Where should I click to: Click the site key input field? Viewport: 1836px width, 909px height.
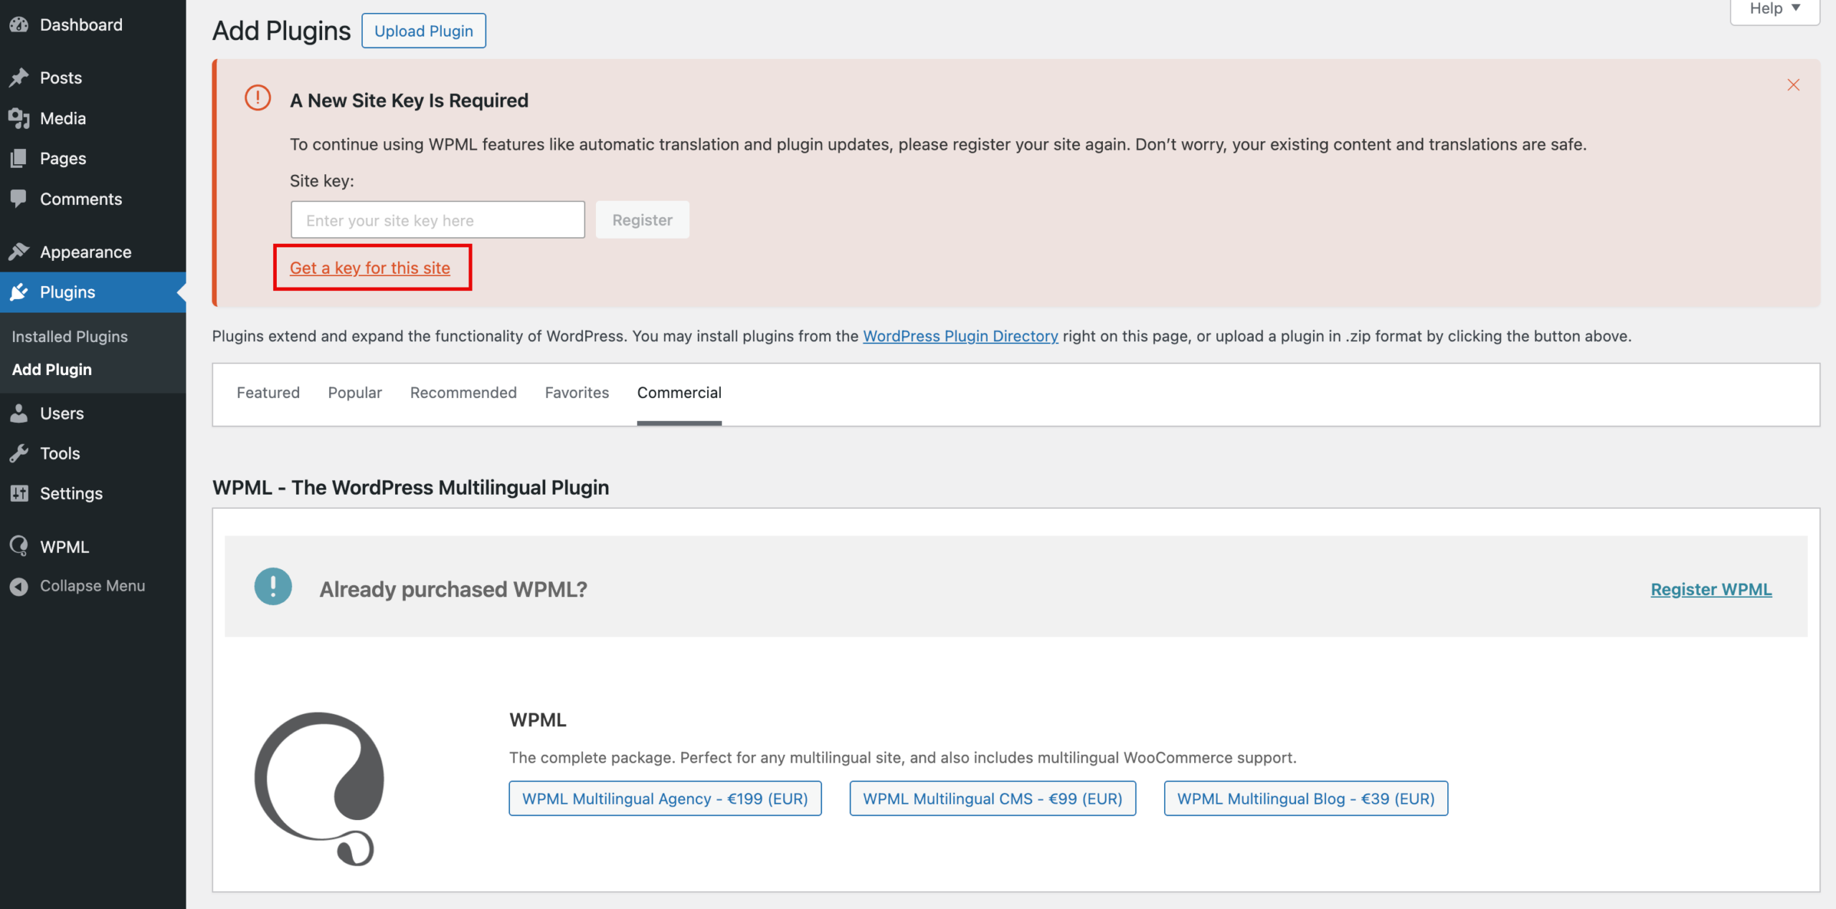point(437,220)
